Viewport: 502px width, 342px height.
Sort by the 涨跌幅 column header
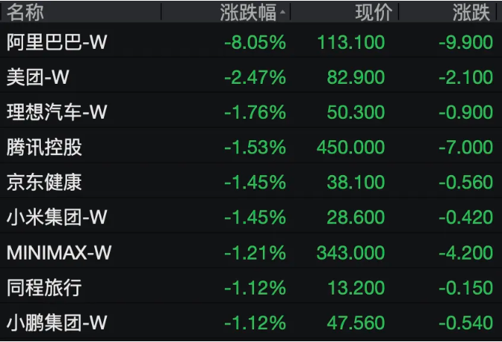248,13
